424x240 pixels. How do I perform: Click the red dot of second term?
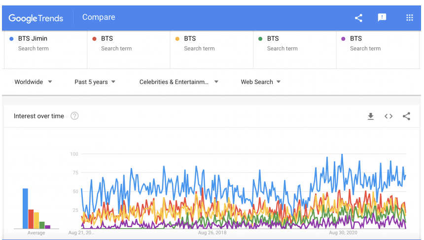coord(94,39)
